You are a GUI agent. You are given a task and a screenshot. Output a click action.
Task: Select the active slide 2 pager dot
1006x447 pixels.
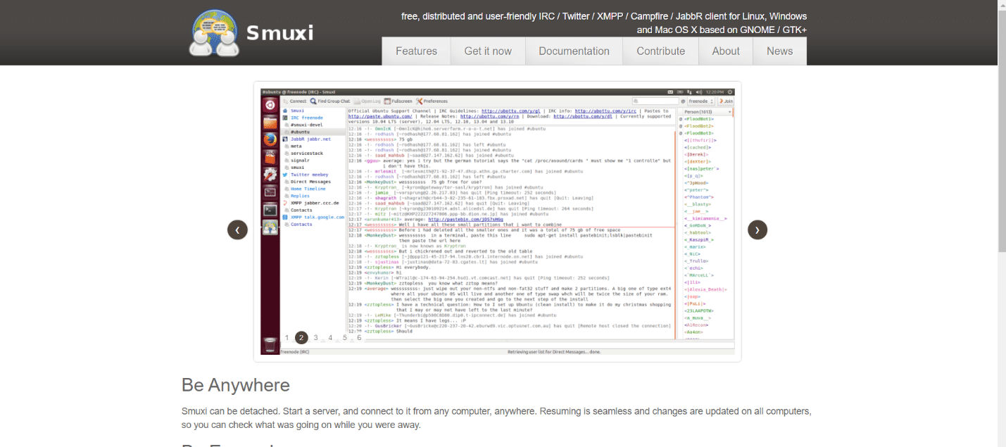[301, 338]
